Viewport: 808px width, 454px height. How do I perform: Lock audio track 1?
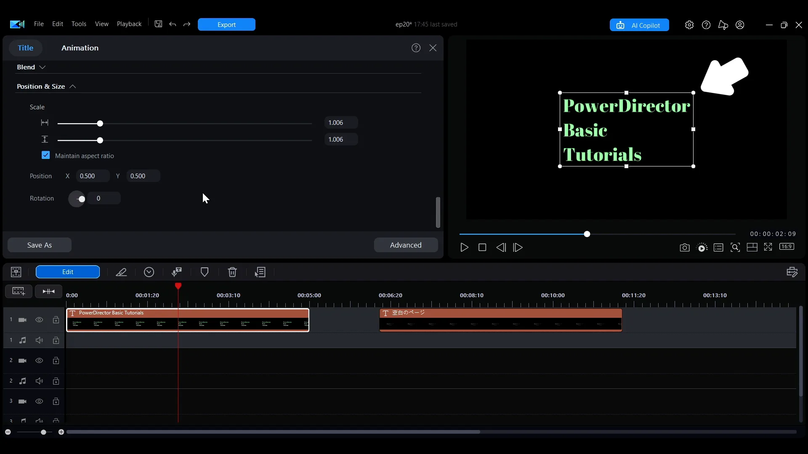[x=56, y=340]
